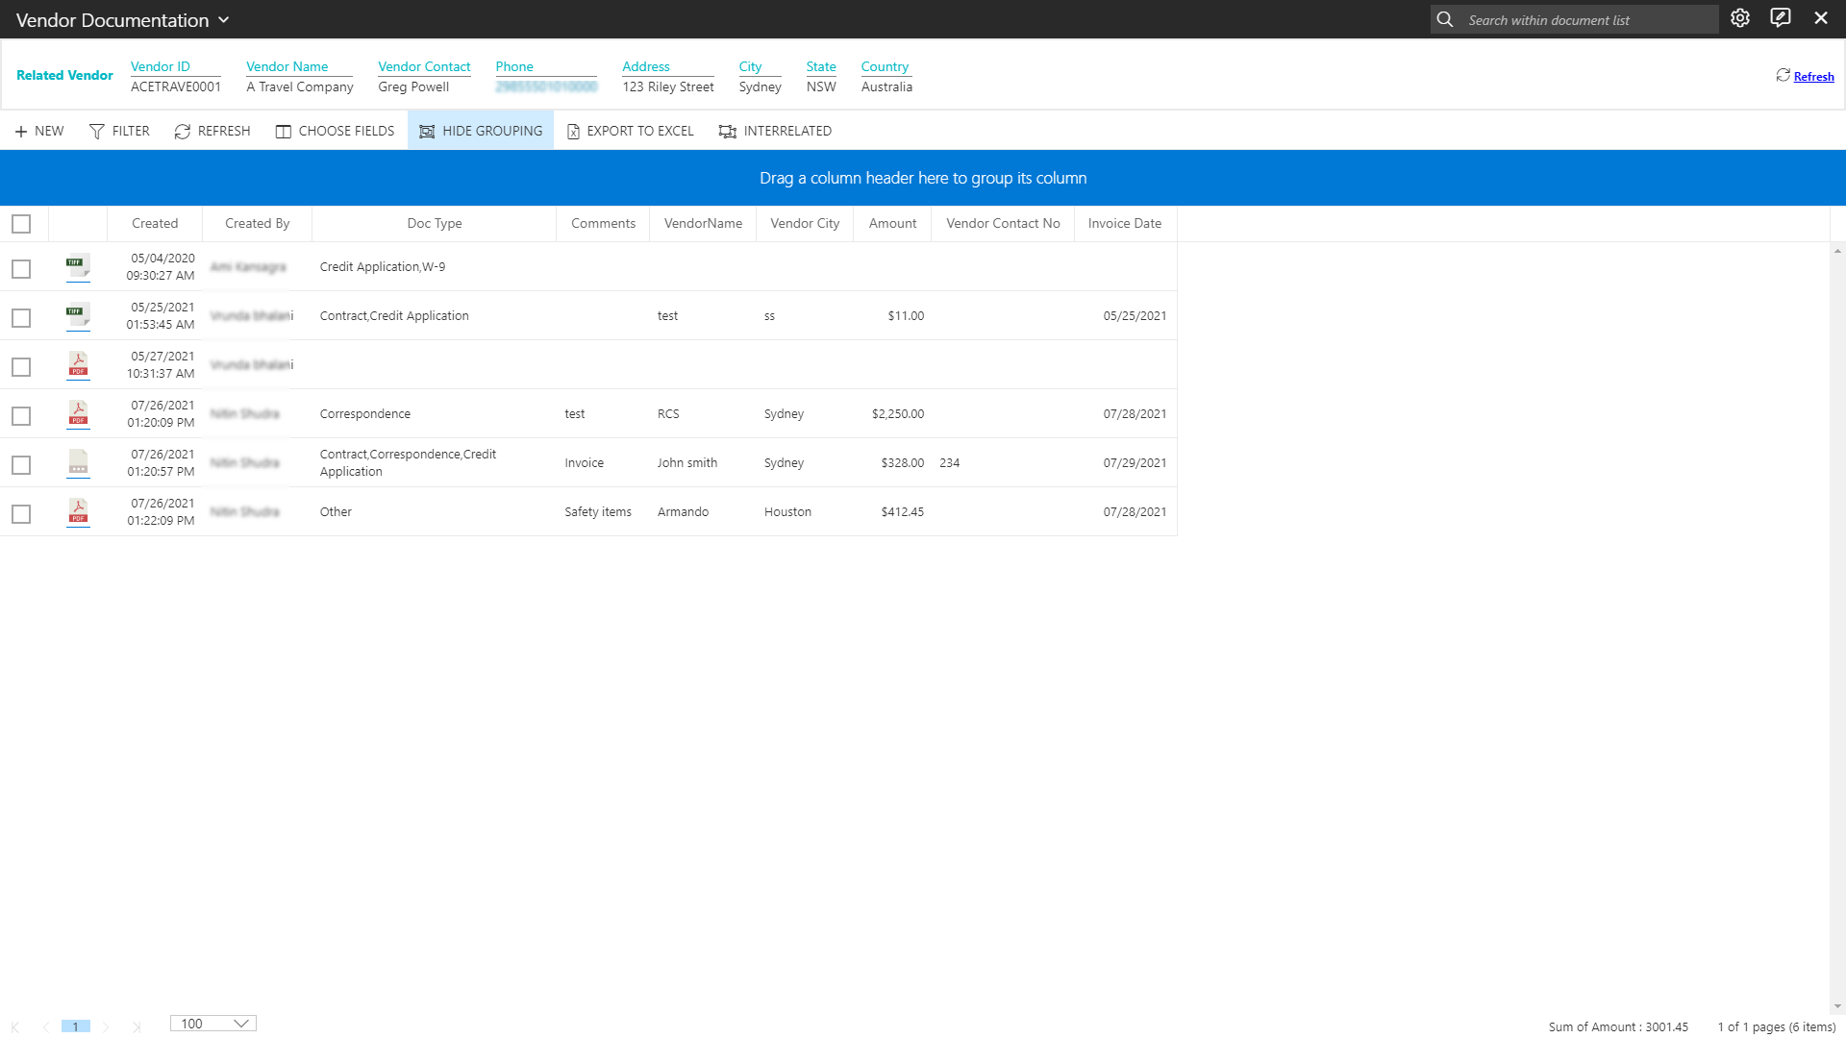Check the Correspondence RCS row checkbox
Screen dimensions: 1846x1038
[x=21, y=416]
